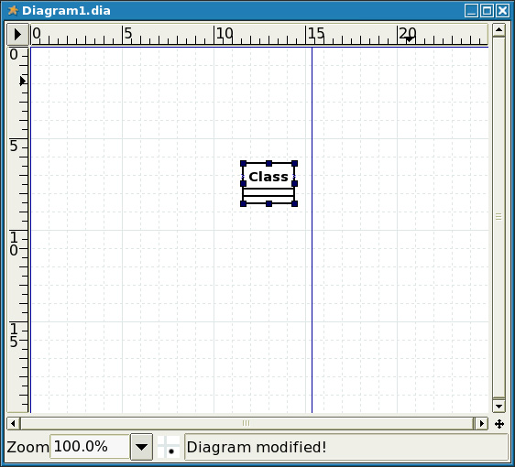Viewport: 515px width, 467px height.
Task: Click the top-right handle of Class box
Action: click(x=295, y=163)
